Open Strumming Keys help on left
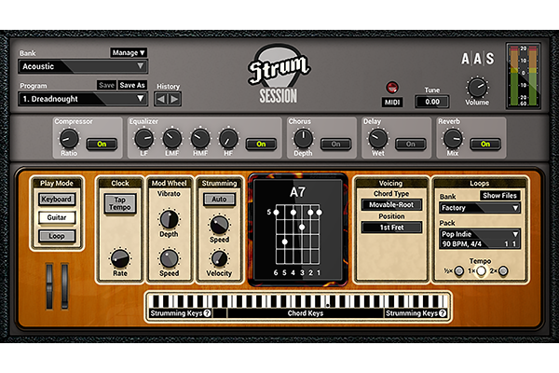Viewport: 559px width, 373px height. click(x=207, y=313)
